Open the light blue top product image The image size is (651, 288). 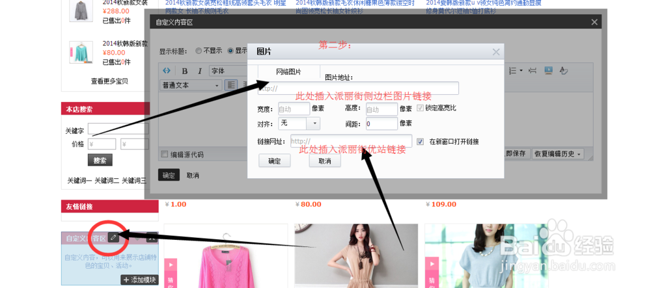click(x=486, y=255)
